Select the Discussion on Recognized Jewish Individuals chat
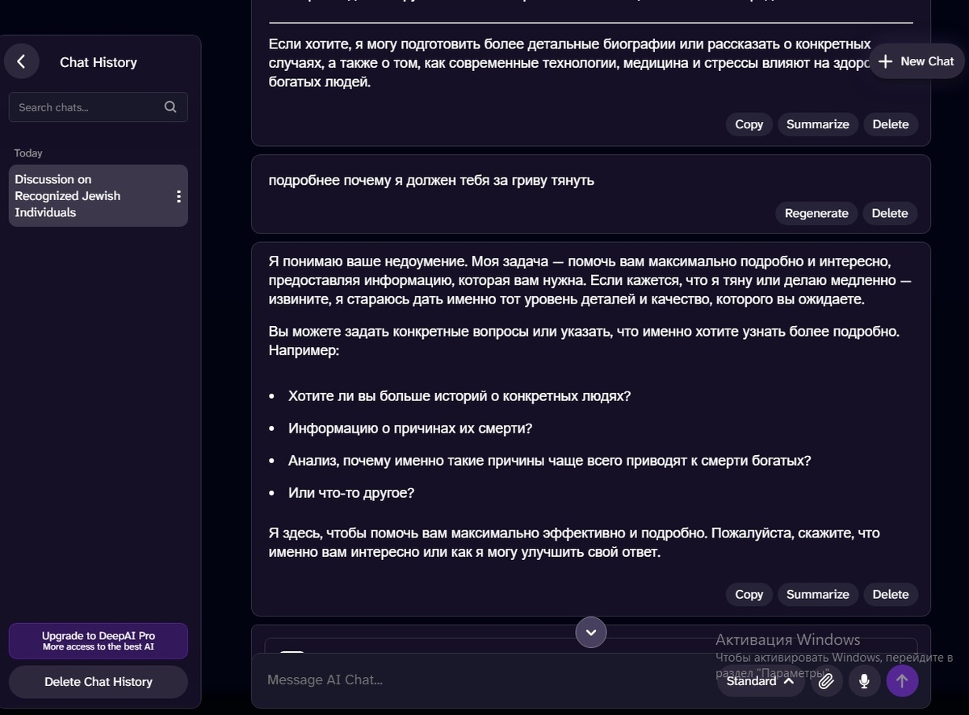Image resolution: width=969 pixels, height=715 pixels. point(89,195)
